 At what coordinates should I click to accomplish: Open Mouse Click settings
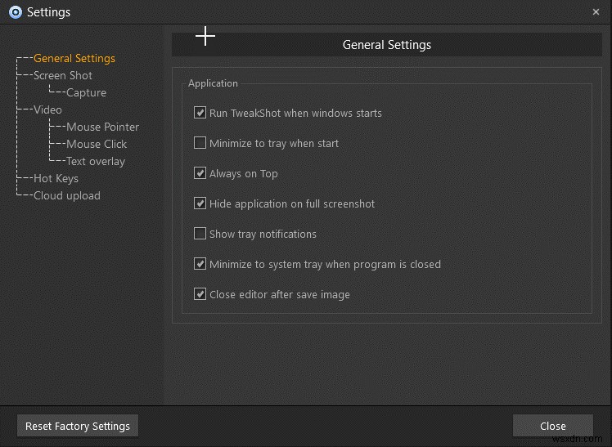(x=97, y=144)
